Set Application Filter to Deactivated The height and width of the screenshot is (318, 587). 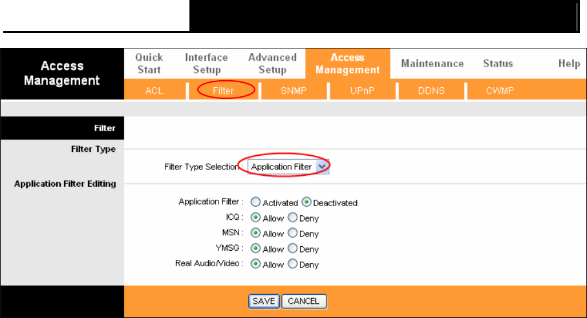click(306, 202)
